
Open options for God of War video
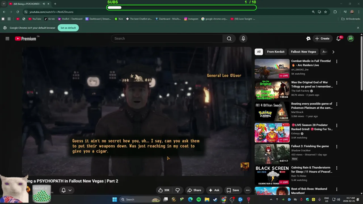[x=337, y=83]
